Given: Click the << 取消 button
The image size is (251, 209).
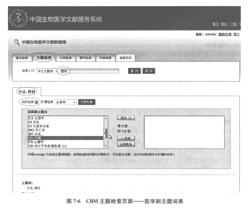Looking at the screenshot, I should click(x=126, y=138).
